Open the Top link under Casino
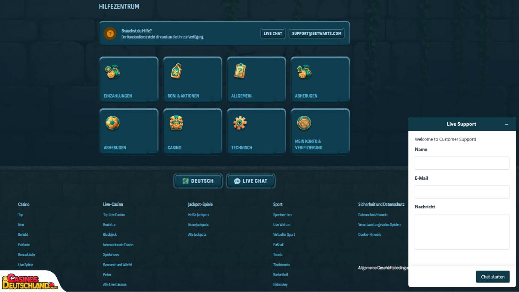The width and height of the screenshot is (519, 292). coord(21,215)
